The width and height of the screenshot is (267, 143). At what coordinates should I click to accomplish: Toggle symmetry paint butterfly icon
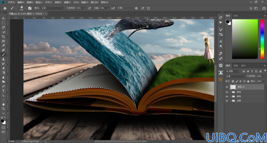(x=148, y=8)
